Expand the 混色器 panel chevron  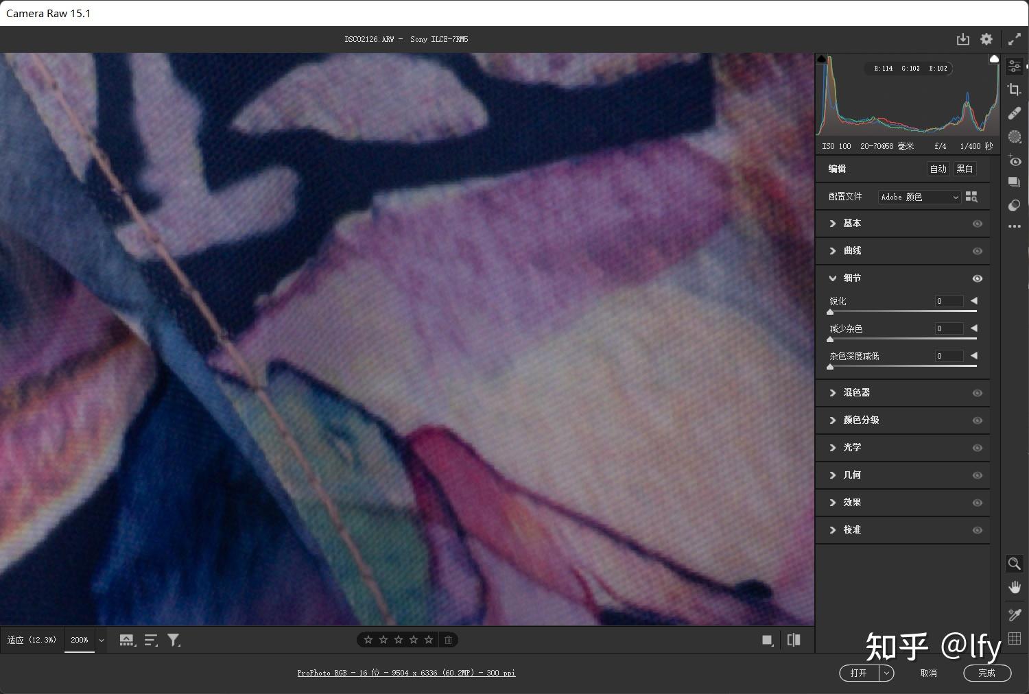click(x=833, y=393)
